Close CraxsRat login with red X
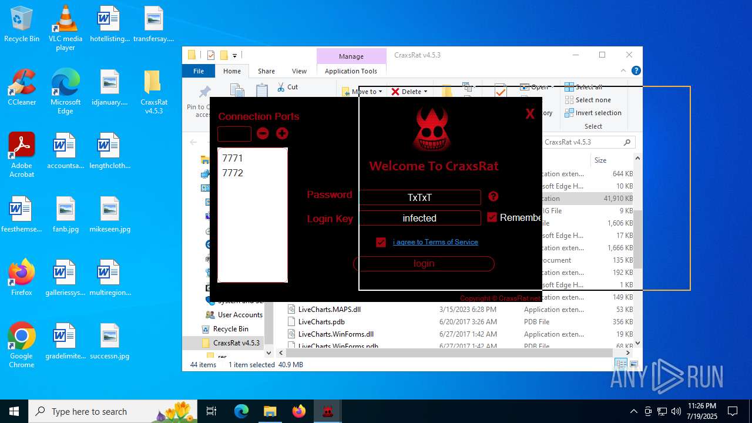This screenshot has width=752, height=423. pos(530,114)
